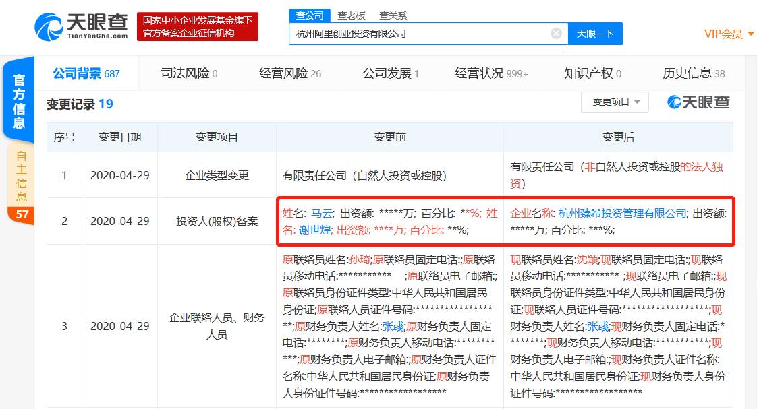Screen dimensions: 757x409
Task: Open 杭州臻希投资管理有限公司 company link
Action: click(622, 214)
